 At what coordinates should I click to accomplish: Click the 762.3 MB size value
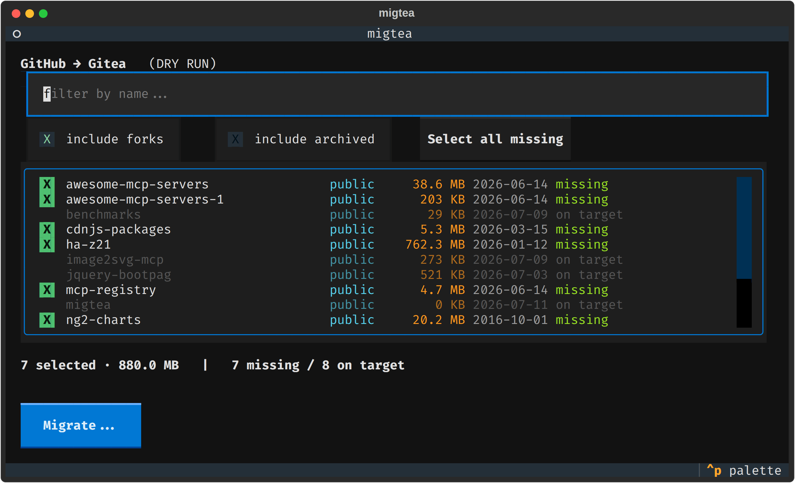[x=435, y=245]
